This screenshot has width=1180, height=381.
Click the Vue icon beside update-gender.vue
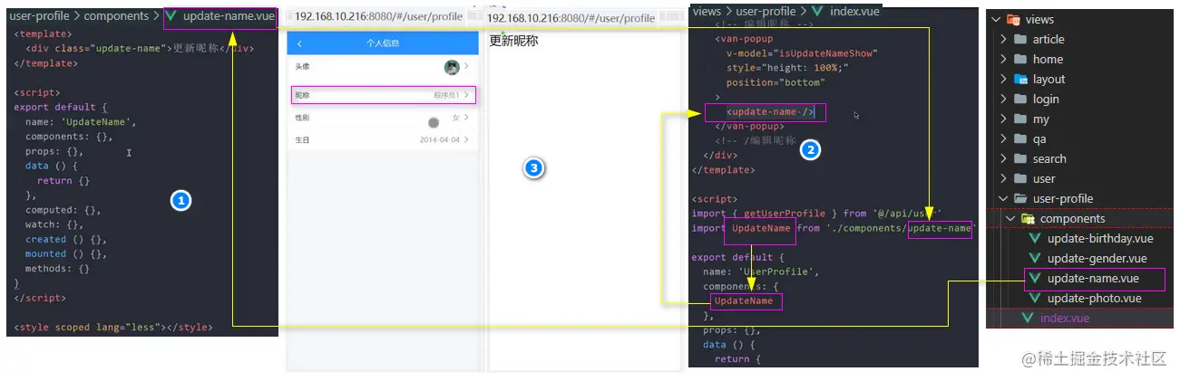tap(1035, 259)
